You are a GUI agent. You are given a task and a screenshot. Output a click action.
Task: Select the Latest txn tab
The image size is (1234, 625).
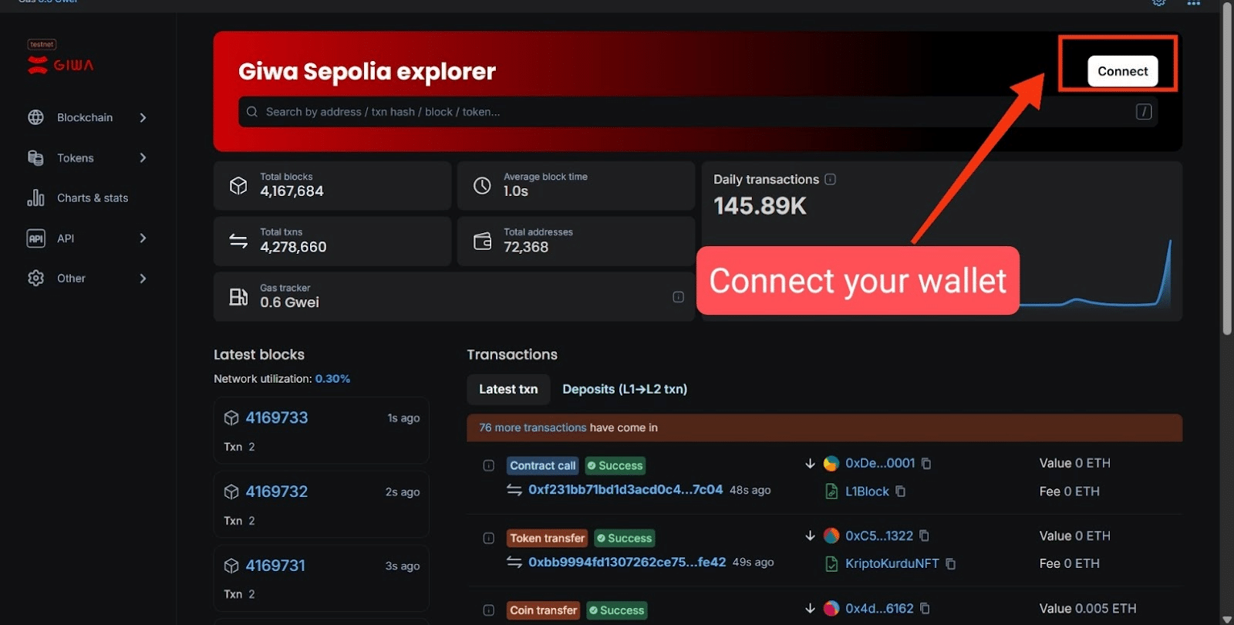pos(508,389)
